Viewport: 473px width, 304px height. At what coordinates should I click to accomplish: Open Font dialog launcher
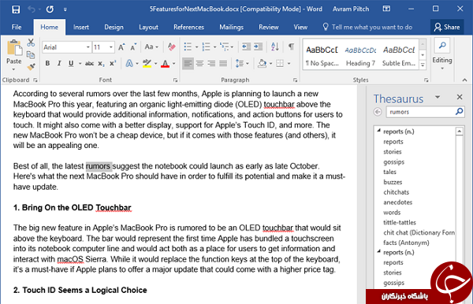[175, 80]
